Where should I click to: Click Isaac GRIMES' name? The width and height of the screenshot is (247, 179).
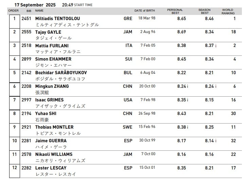pyautogui.click(x=49, y=100)
